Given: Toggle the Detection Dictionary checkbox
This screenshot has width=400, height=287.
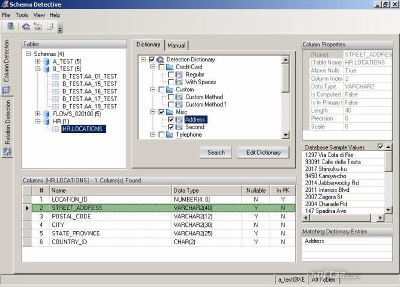Looking at the screenshot, I should point(152,60).
